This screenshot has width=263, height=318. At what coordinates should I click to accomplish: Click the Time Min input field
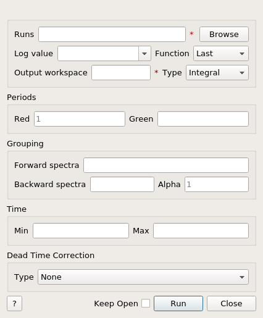(81, 231)
